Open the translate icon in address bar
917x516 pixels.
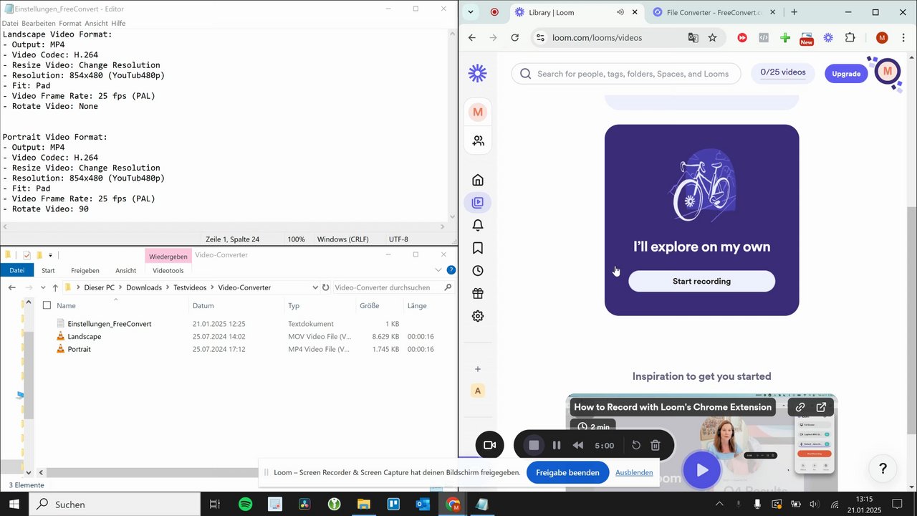(x=693, y=38)
